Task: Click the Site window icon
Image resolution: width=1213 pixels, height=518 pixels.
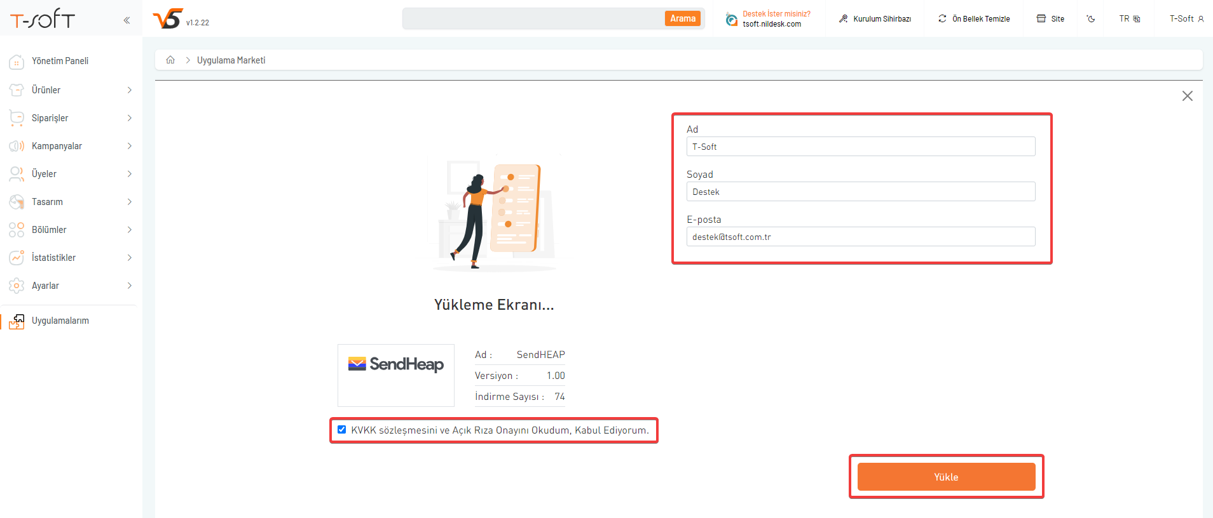Action: tap(1041, 18)
